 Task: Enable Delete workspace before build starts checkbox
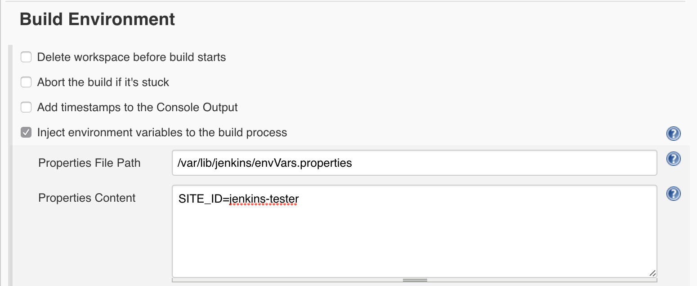(27, 57)
